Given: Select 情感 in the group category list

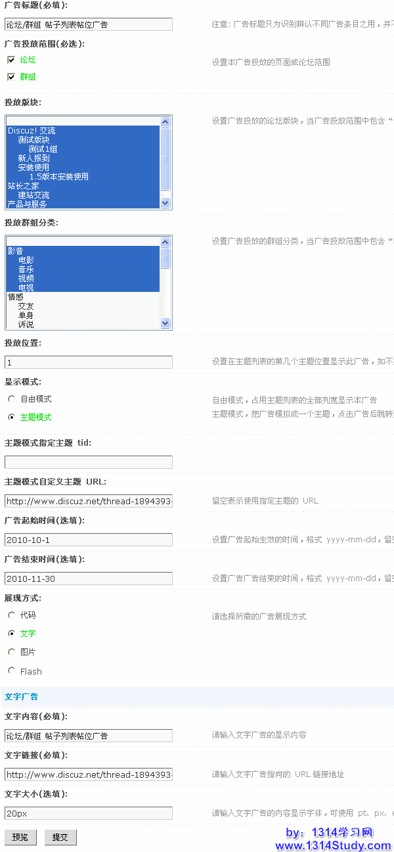Looking at the screenshot, I should [15, 297].
